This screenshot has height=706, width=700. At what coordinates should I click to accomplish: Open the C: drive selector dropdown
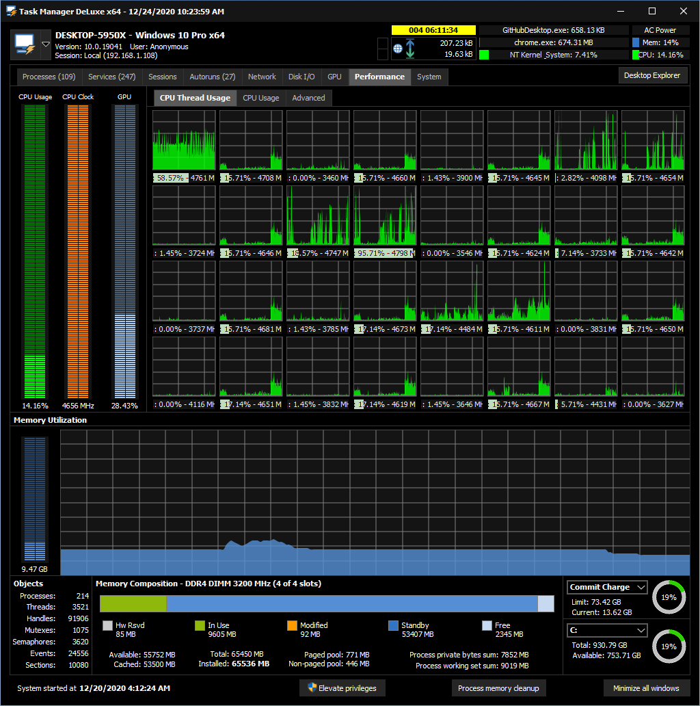(x=641, y=630)
